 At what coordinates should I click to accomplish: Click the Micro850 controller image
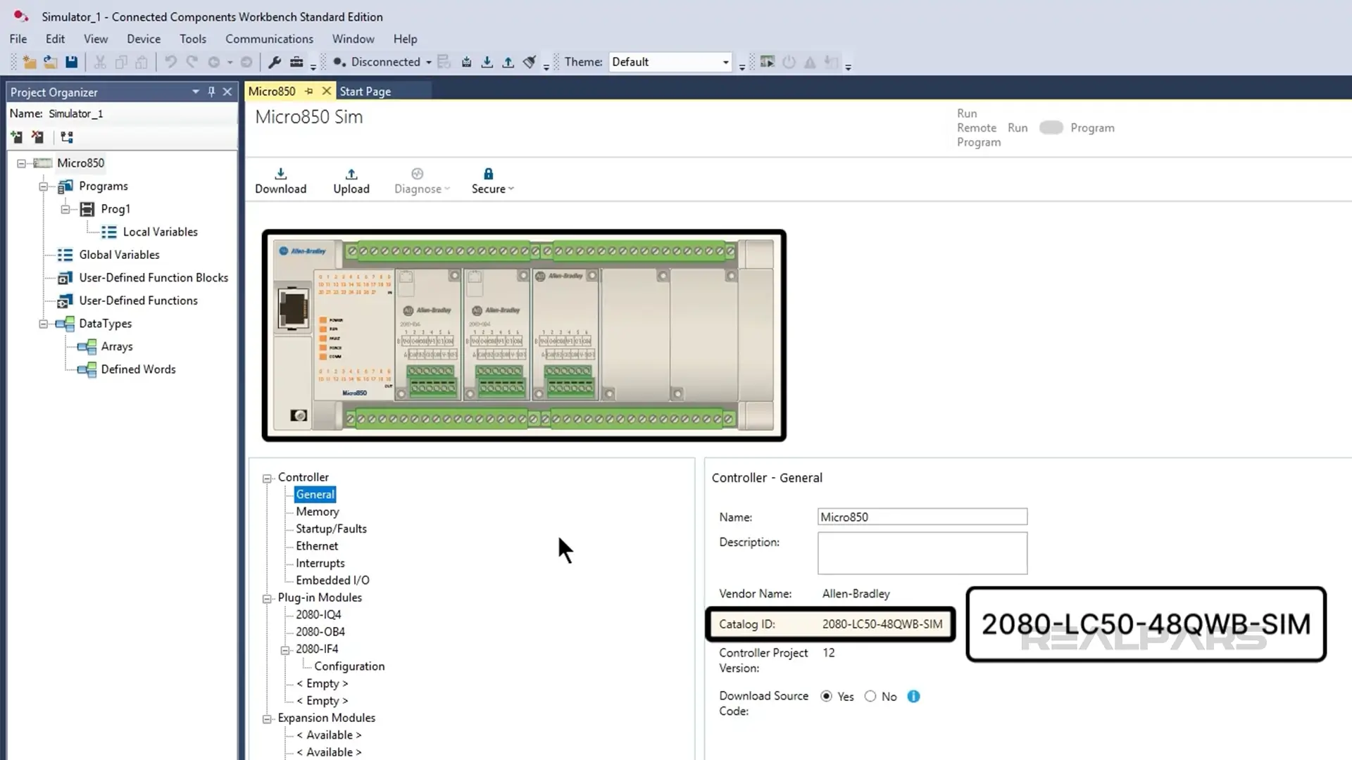[x=524, y=336]
